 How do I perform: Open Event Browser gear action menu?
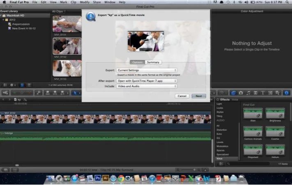(x=13, y=85)
